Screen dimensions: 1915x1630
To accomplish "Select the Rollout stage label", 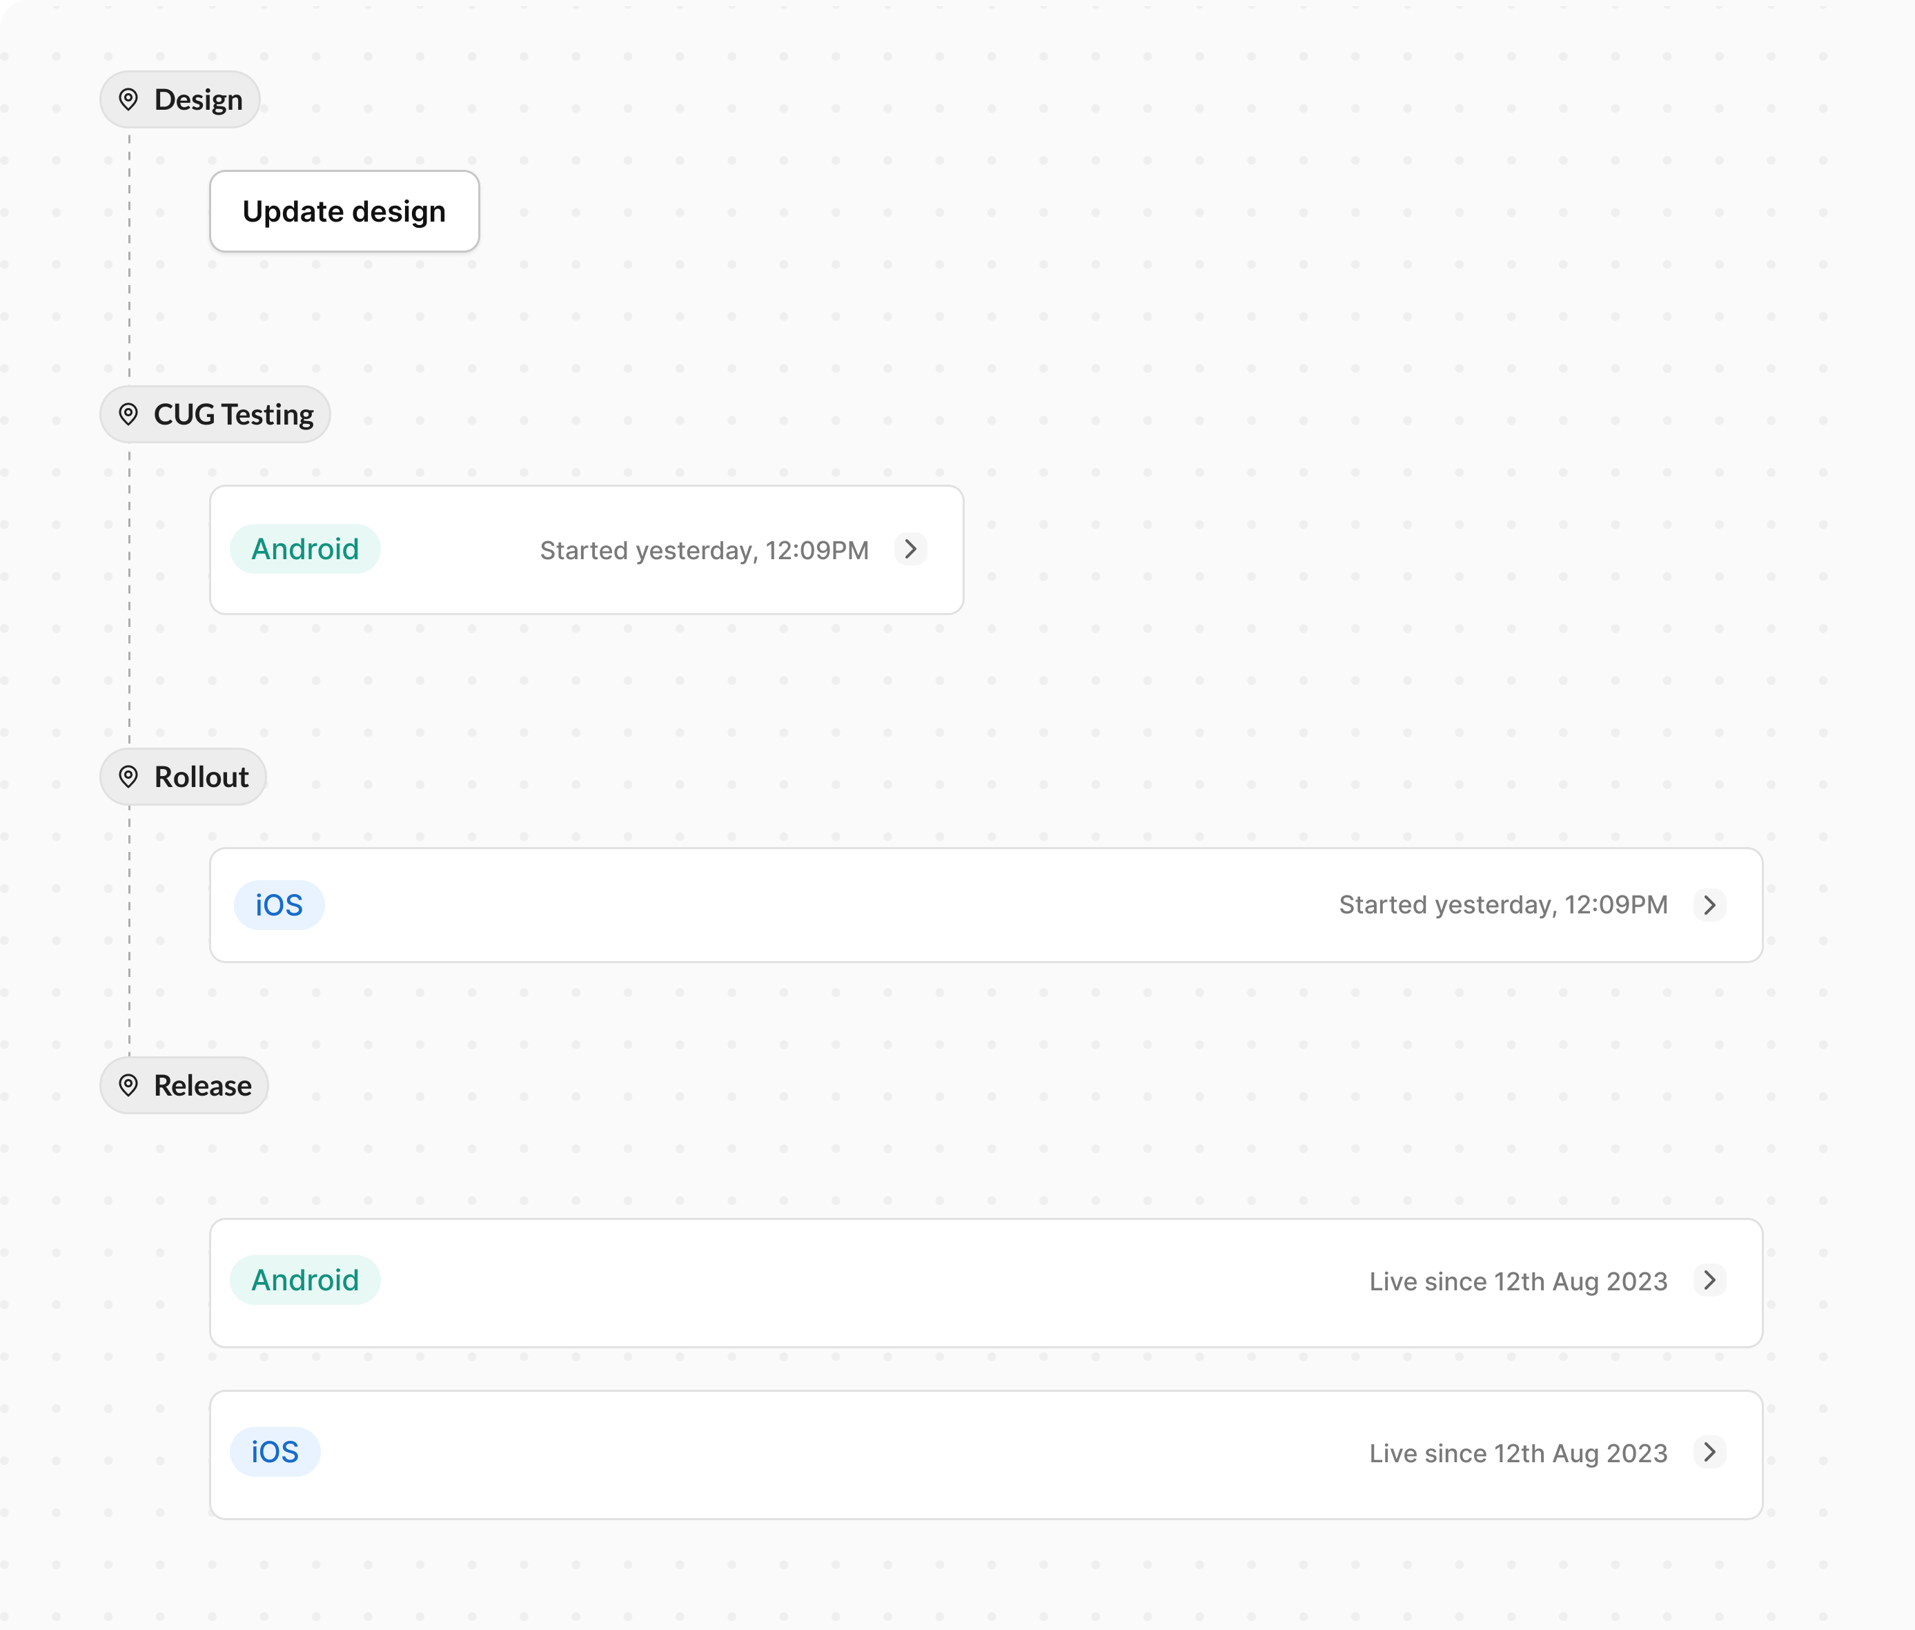I will pos(202,777).
